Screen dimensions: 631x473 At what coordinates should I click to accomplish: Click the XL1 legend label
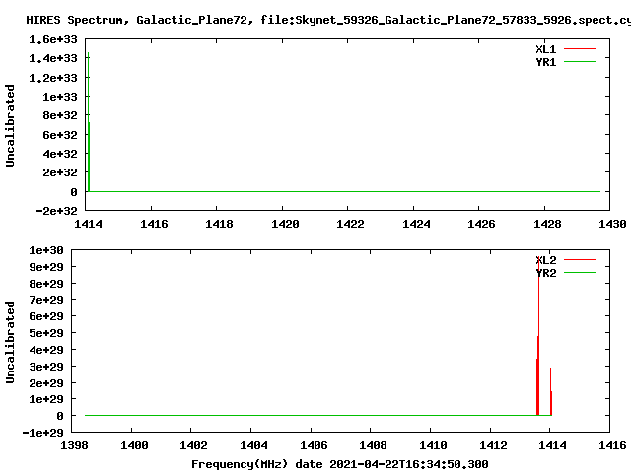click(x=545, y=49)
